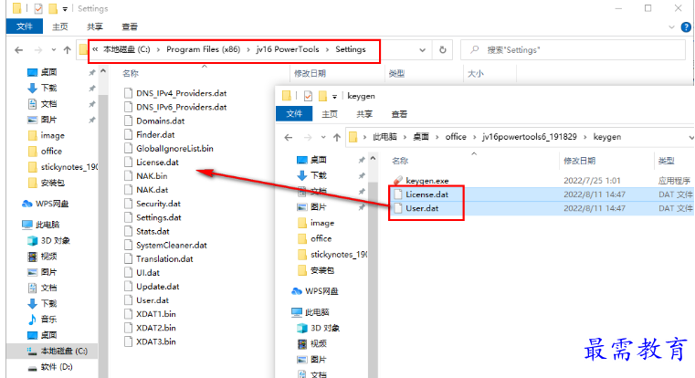Open the 文件 tab in keygen window
The width and height of the screenshot is (695, 378).
(294, 114)
